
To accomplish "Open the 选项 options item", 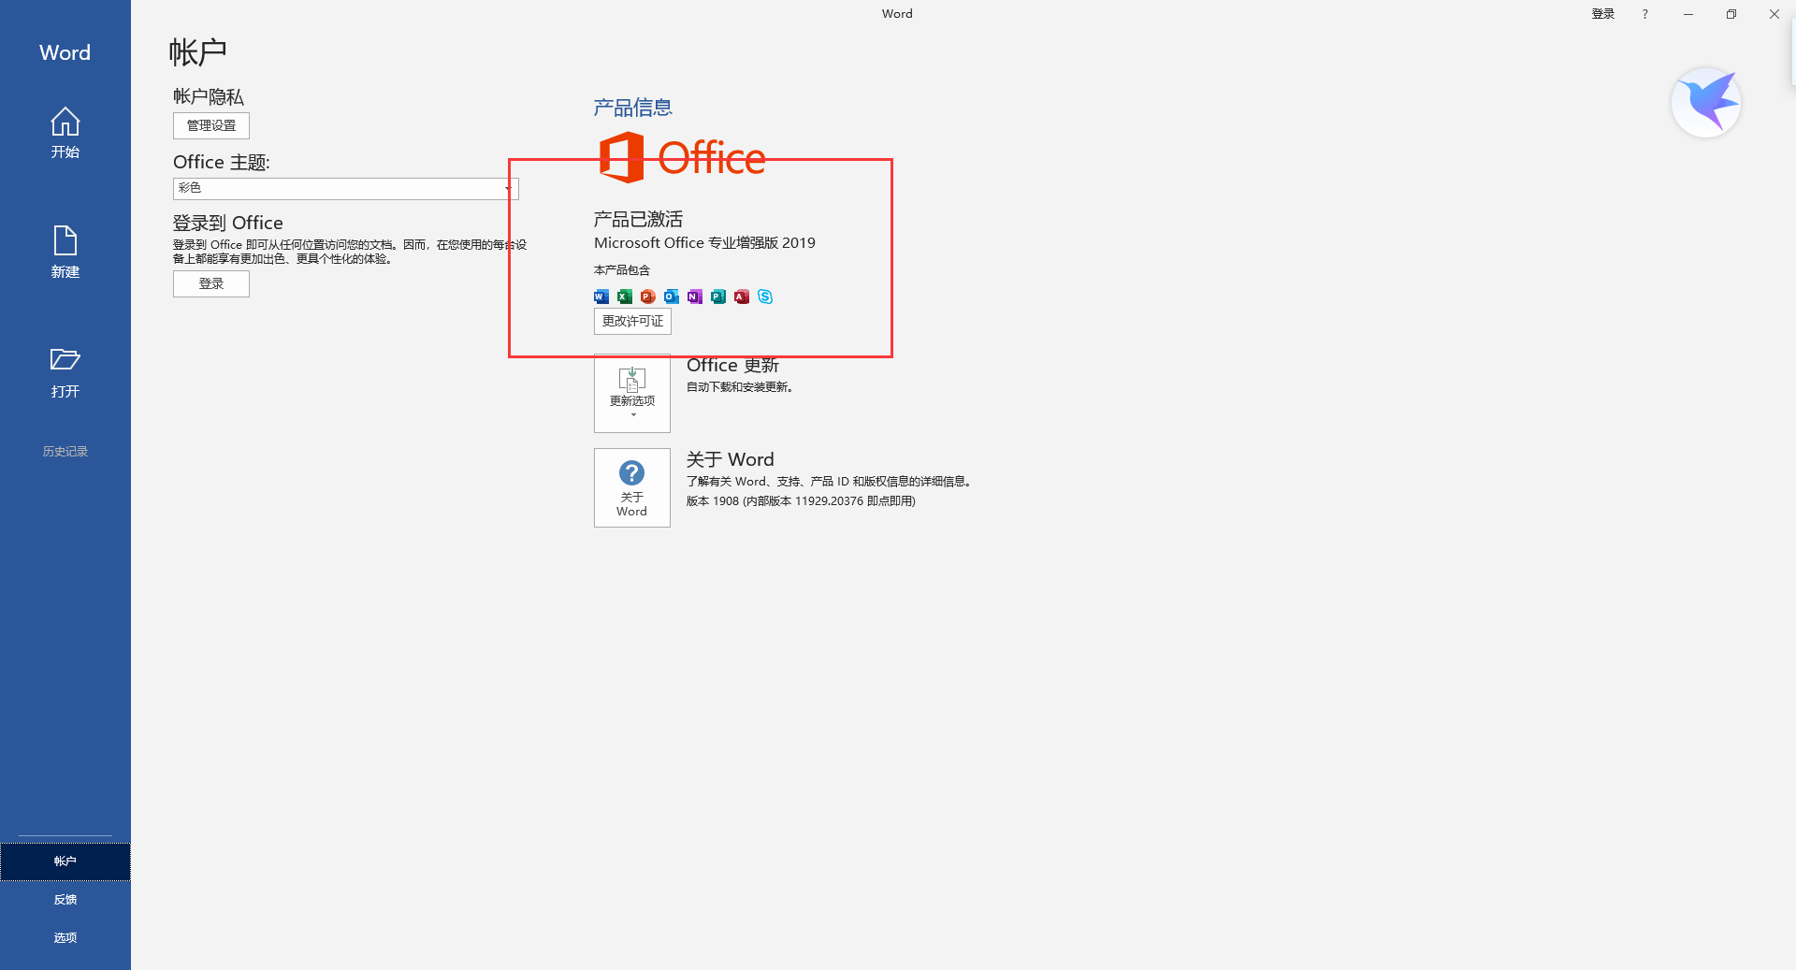I will coord(65,938).
